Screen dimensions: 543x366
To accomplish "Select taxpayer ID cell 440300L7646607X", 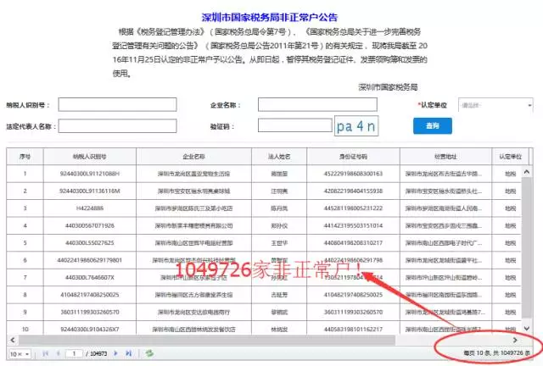I will [x=90, y=277].
